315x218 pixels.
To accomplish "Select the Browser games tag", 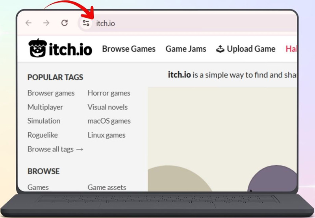I will (x=51, y=93).
